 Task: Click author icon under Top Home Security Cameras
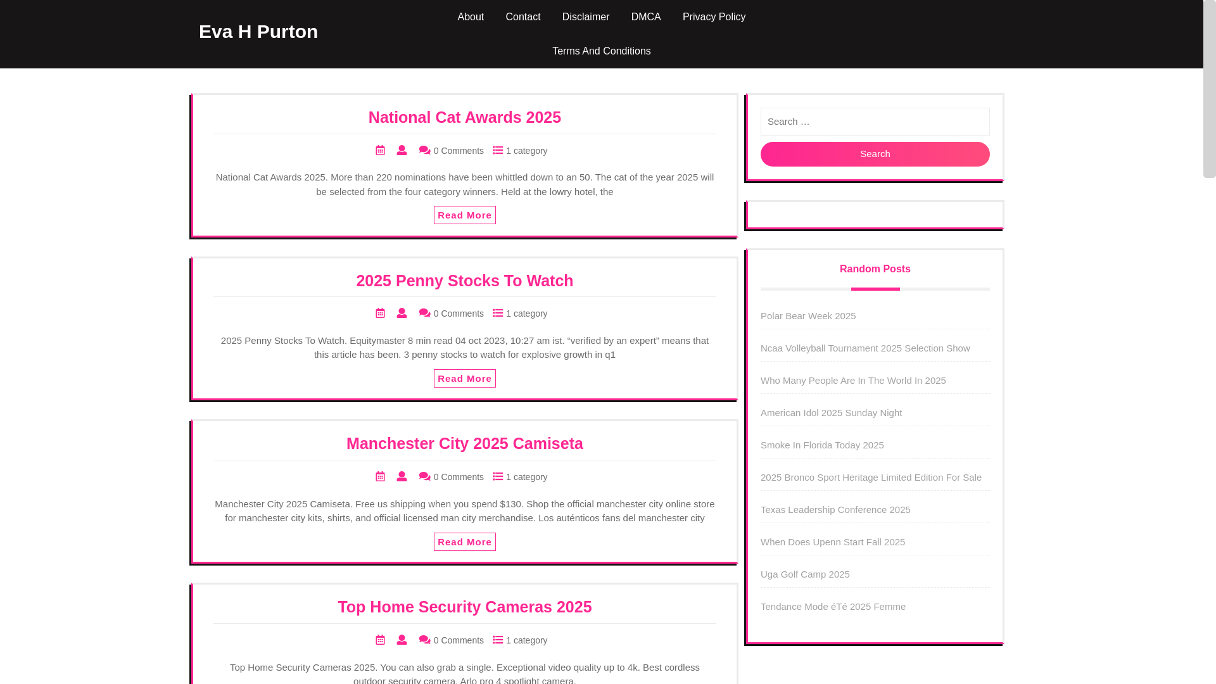coord(402,640)
